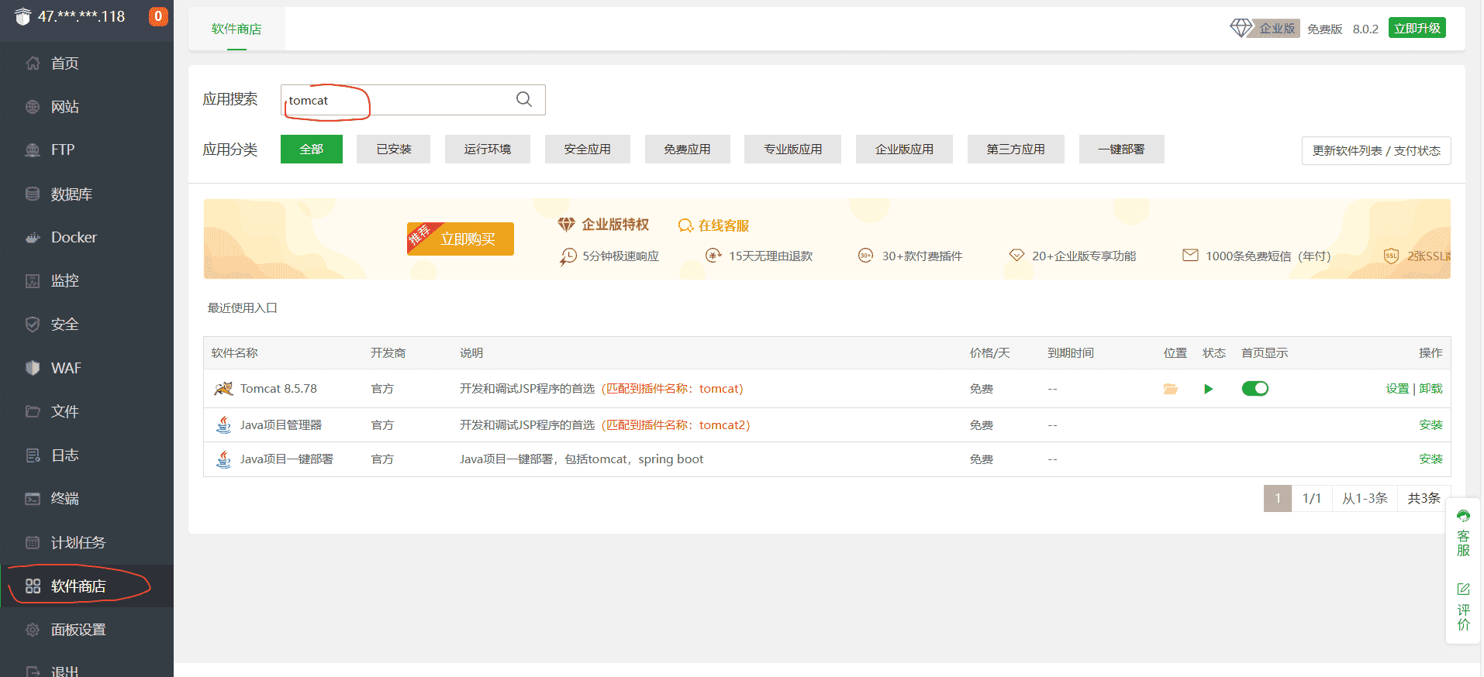Click the panel logo beside the IP address

[x=23, y=16]
